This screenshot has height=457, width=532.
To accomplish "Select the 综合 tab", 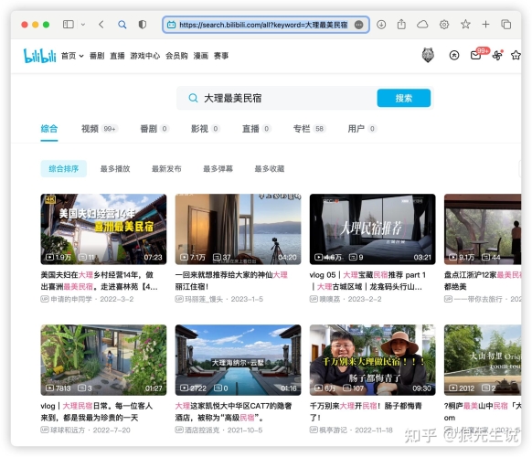I will [49, 129].
